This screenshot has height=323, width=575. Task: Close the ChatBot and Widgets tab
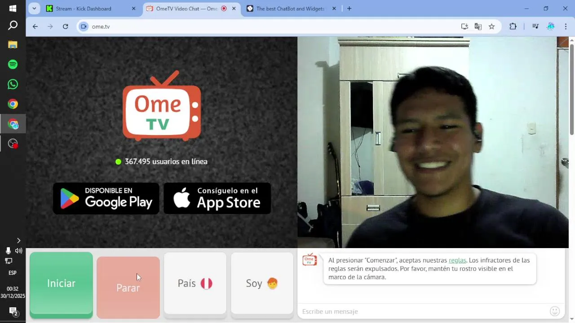[x=334, y=9]
